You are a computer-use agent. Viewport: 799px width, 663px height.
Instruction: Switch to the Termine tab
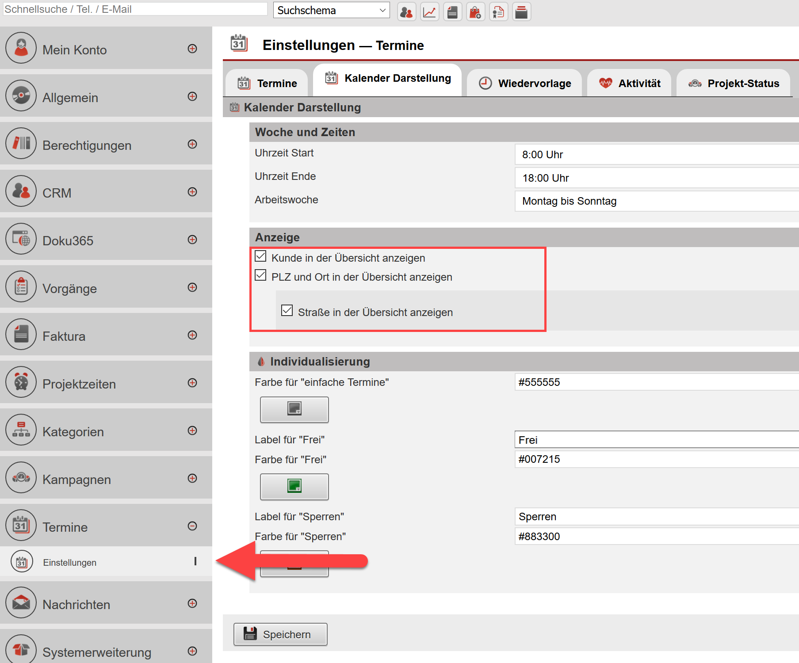(x=267, y=83)
